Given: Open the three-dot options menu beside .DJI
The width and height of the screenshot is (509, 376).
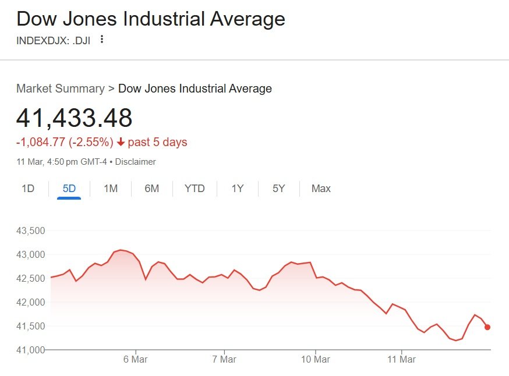Looking at the screenshot, I should click(x=102, y=40).
